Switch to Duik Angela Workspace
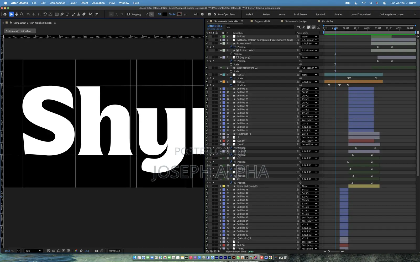 391,14
